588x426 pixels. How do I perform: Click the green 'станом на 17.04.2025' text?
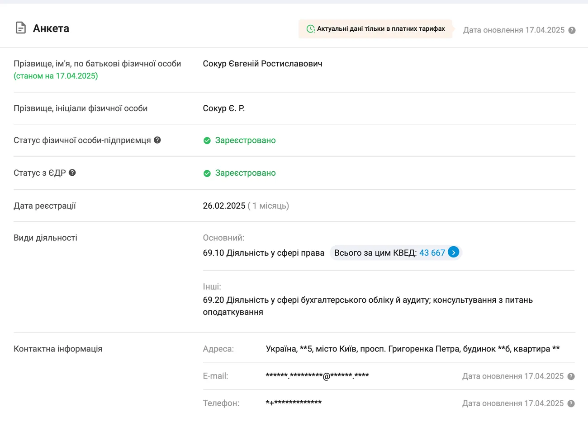pos(56,76)
